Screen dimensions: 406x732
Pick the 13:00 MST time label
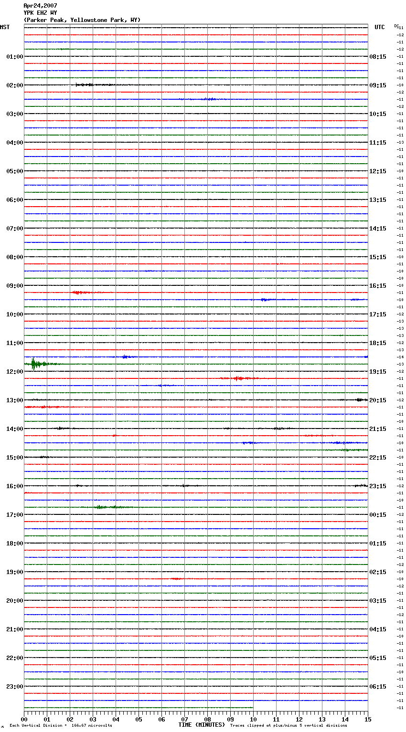click(x=15, y=400)
